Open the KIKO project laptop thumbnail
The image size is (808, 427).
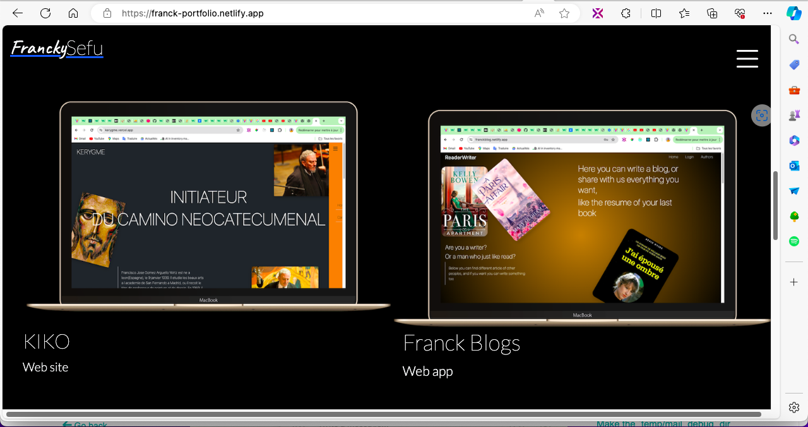click(x=208, y=205)
